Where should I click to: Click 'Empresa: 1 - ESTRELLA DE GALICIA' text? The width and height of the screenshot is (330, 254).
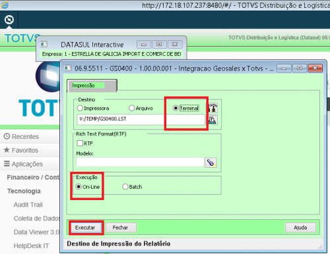tap(112, 54)
